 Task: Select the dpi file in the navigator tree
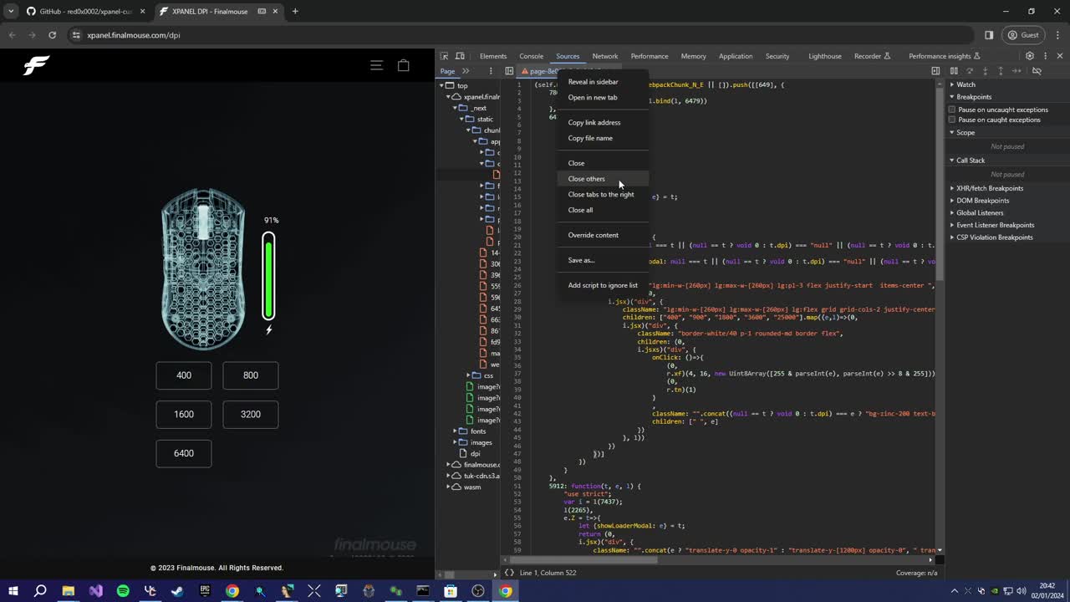coord(475,453)
